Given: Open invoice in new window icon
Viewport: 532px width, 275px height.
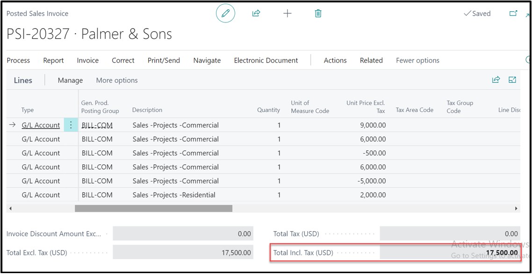Looking at the screenshot, I should point(513,14).
